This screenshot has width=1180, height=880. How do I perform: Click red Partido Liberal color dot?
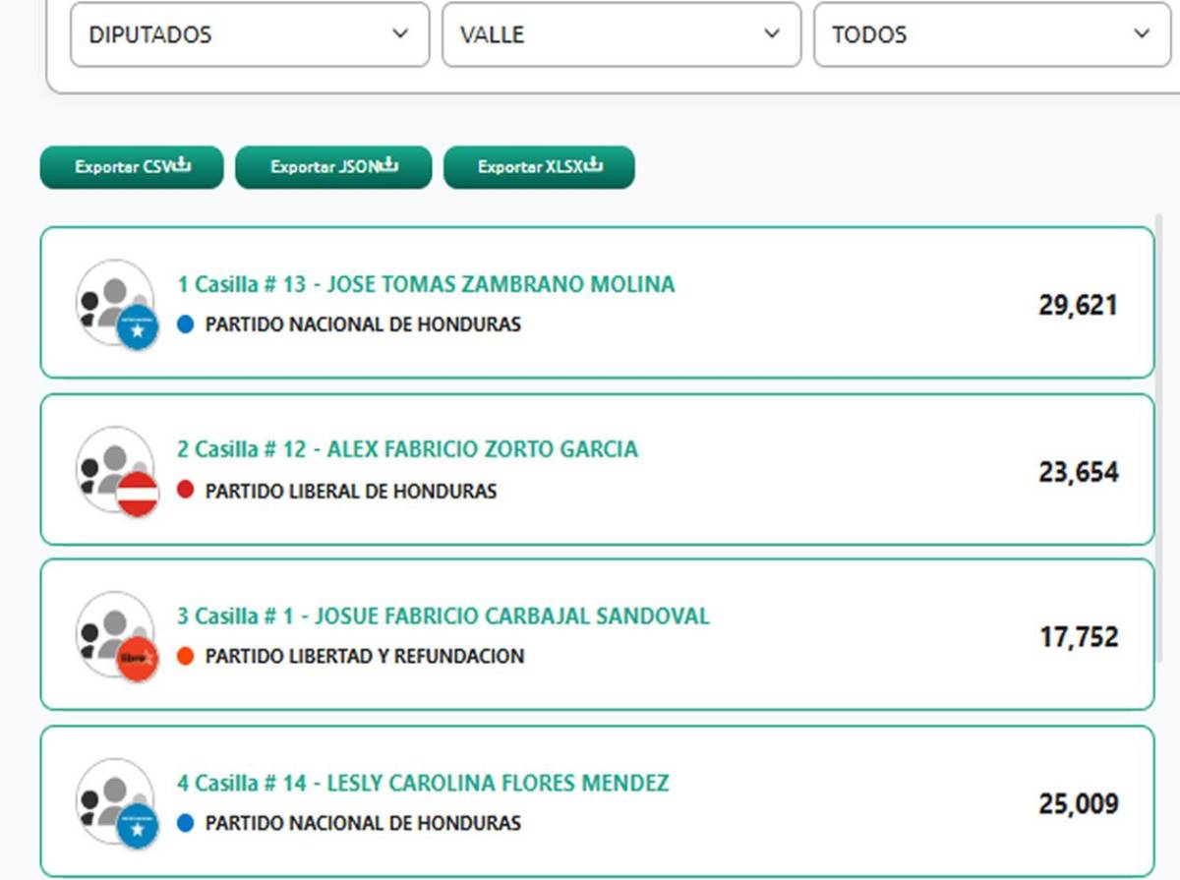[185, 490]
